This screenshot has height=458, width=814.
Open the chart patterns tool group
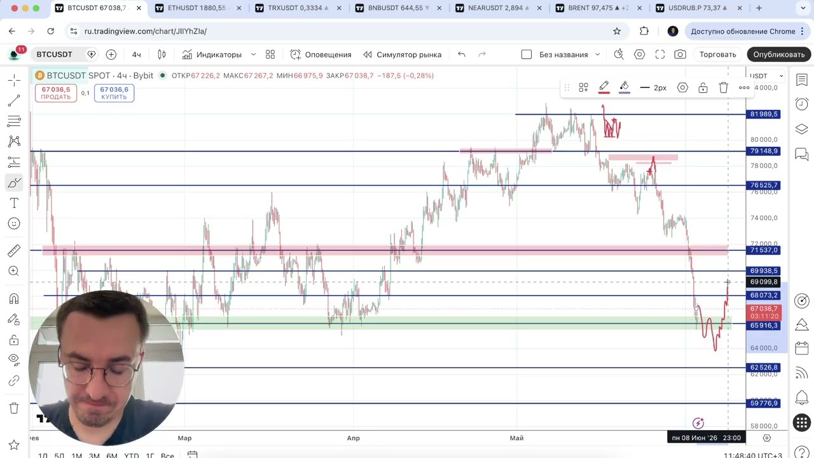[14, 141]
